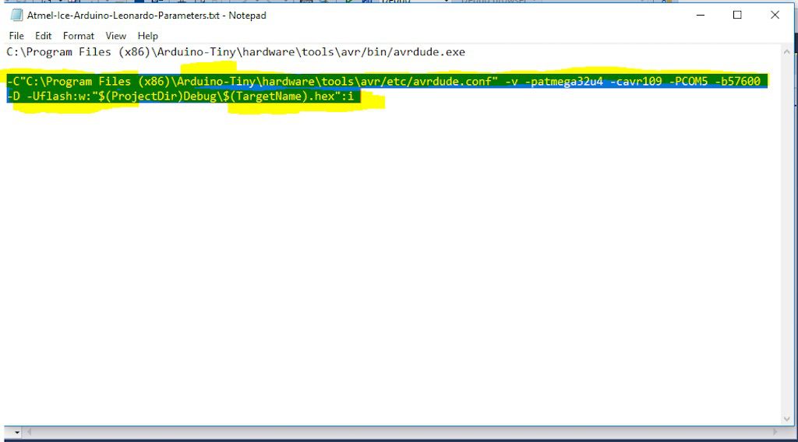Maximize the Notepad window

[737, 16]
